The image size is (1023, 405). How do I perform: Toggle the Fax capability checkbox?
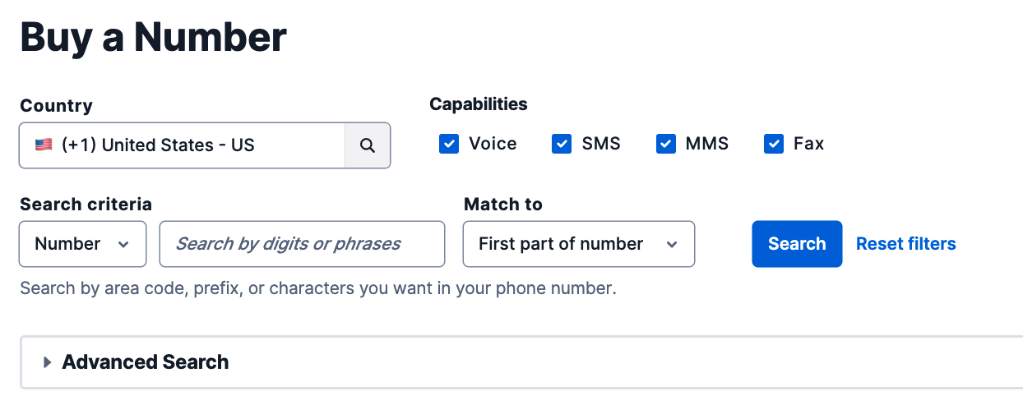[774, 145]
